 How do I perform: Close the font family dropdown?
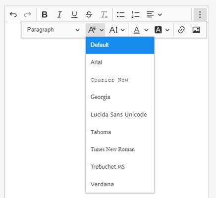[95, 30]
